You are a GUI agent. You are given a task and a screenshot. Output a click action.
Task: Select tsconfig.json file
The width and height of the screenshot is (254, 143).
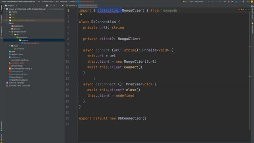tap(17, 77)
